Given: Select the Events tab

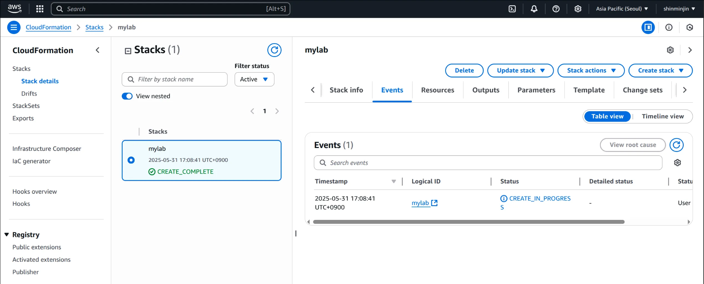Looking at the screenshot, I should (x=392, y=90).
